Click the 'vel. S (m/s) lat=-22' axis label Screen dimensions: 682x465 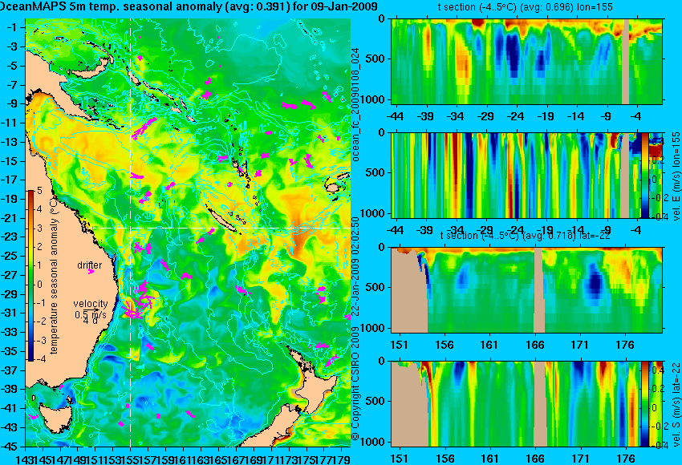click(x=676, y=404)
